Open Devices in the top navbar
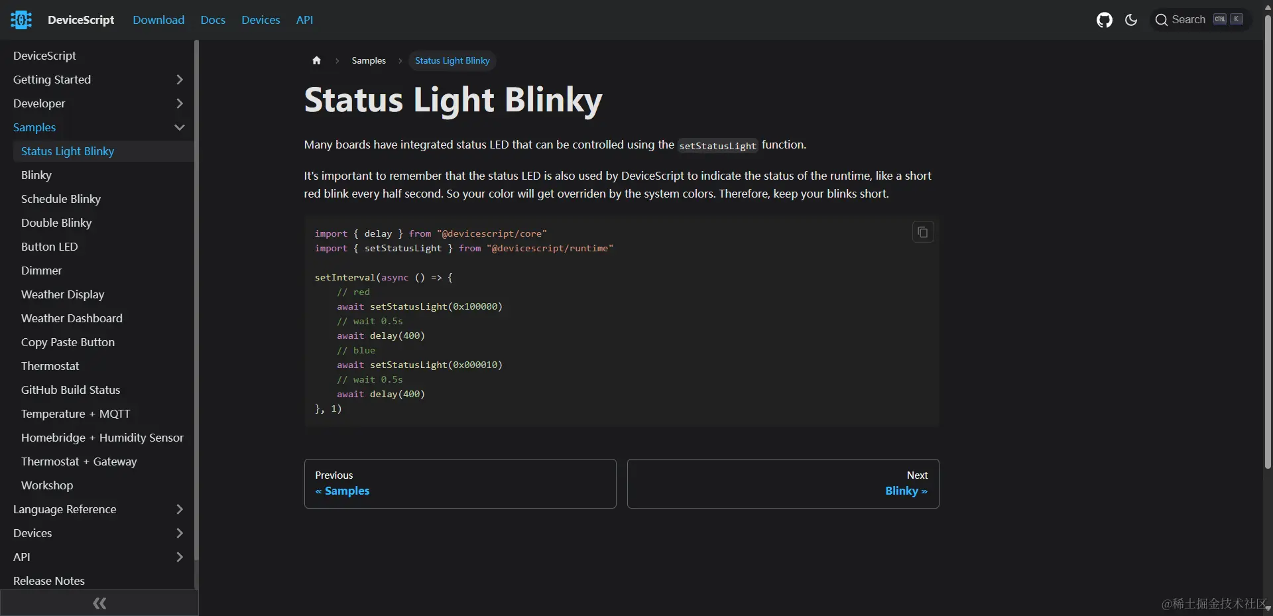The height and width of the screenshot is (616, 1273). [x=261, y=20]
